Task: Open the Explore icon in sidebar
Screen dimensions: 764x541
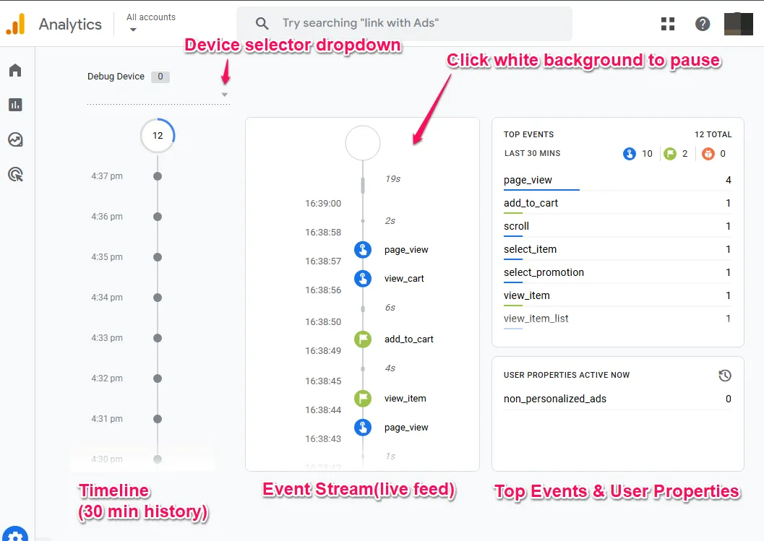Action: coord(15,139)
